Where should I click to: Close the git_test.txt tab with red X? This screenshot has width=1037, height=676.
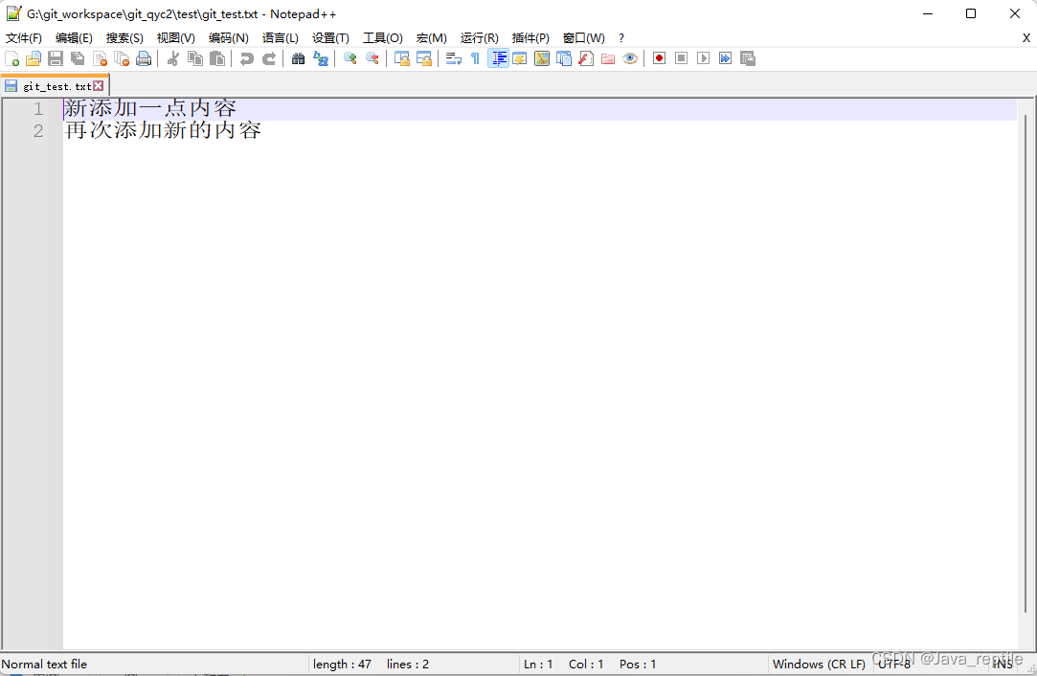click(x=98, y=86)
